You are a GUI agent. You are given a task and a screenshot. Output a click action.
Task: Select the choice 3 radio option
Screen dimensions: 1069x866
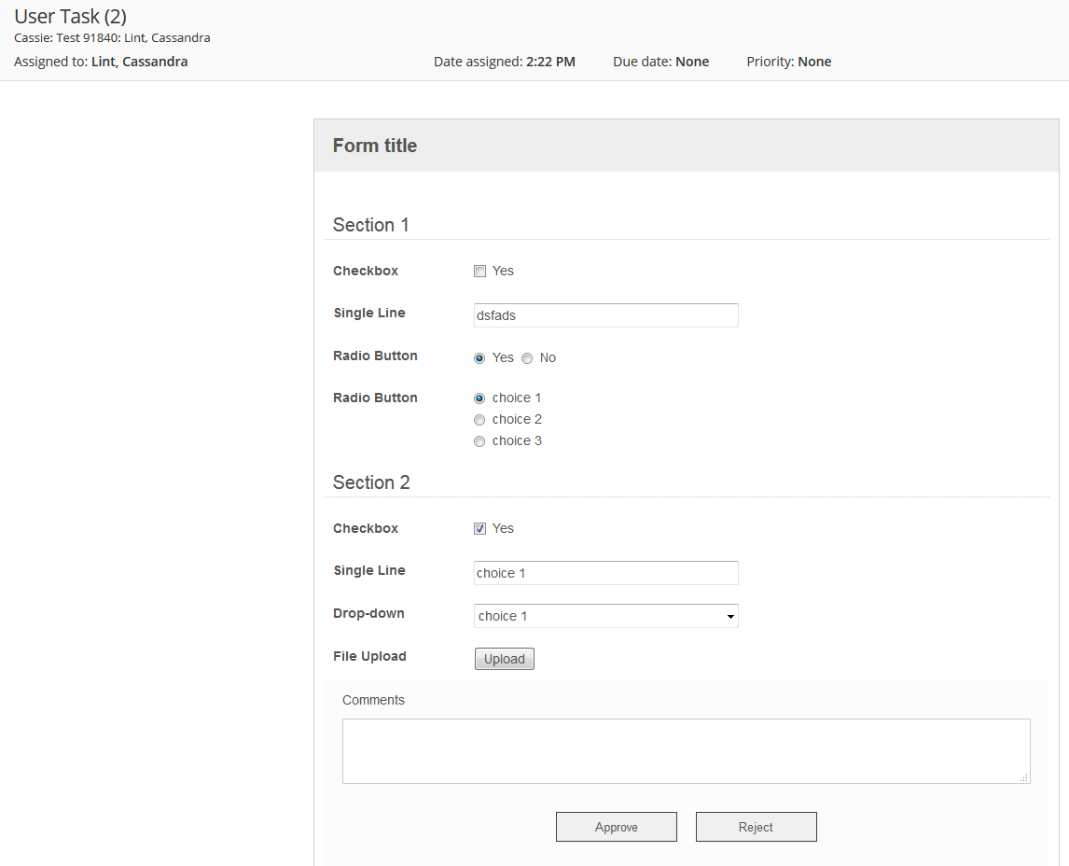click(x=479, y=441)
